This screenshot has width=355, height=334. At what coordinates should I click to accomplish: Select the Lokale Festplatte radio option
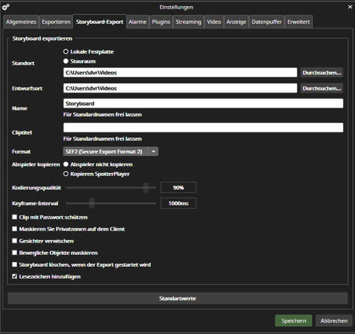(66, 52)
